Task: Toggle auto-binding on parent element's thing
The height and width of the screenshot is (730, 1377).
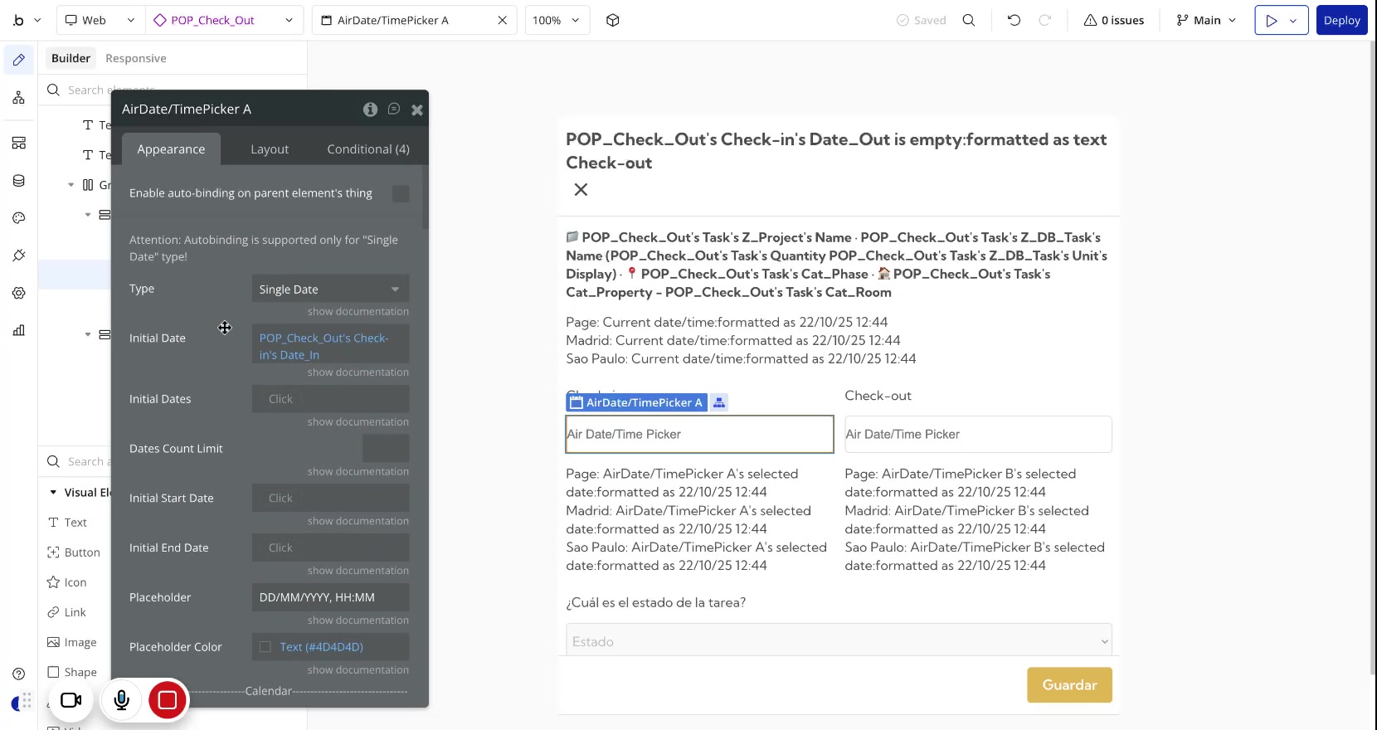Action: tap(401, 193)
